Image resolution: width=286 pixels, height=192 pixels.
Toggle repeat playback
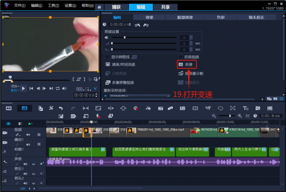(58, 88)
